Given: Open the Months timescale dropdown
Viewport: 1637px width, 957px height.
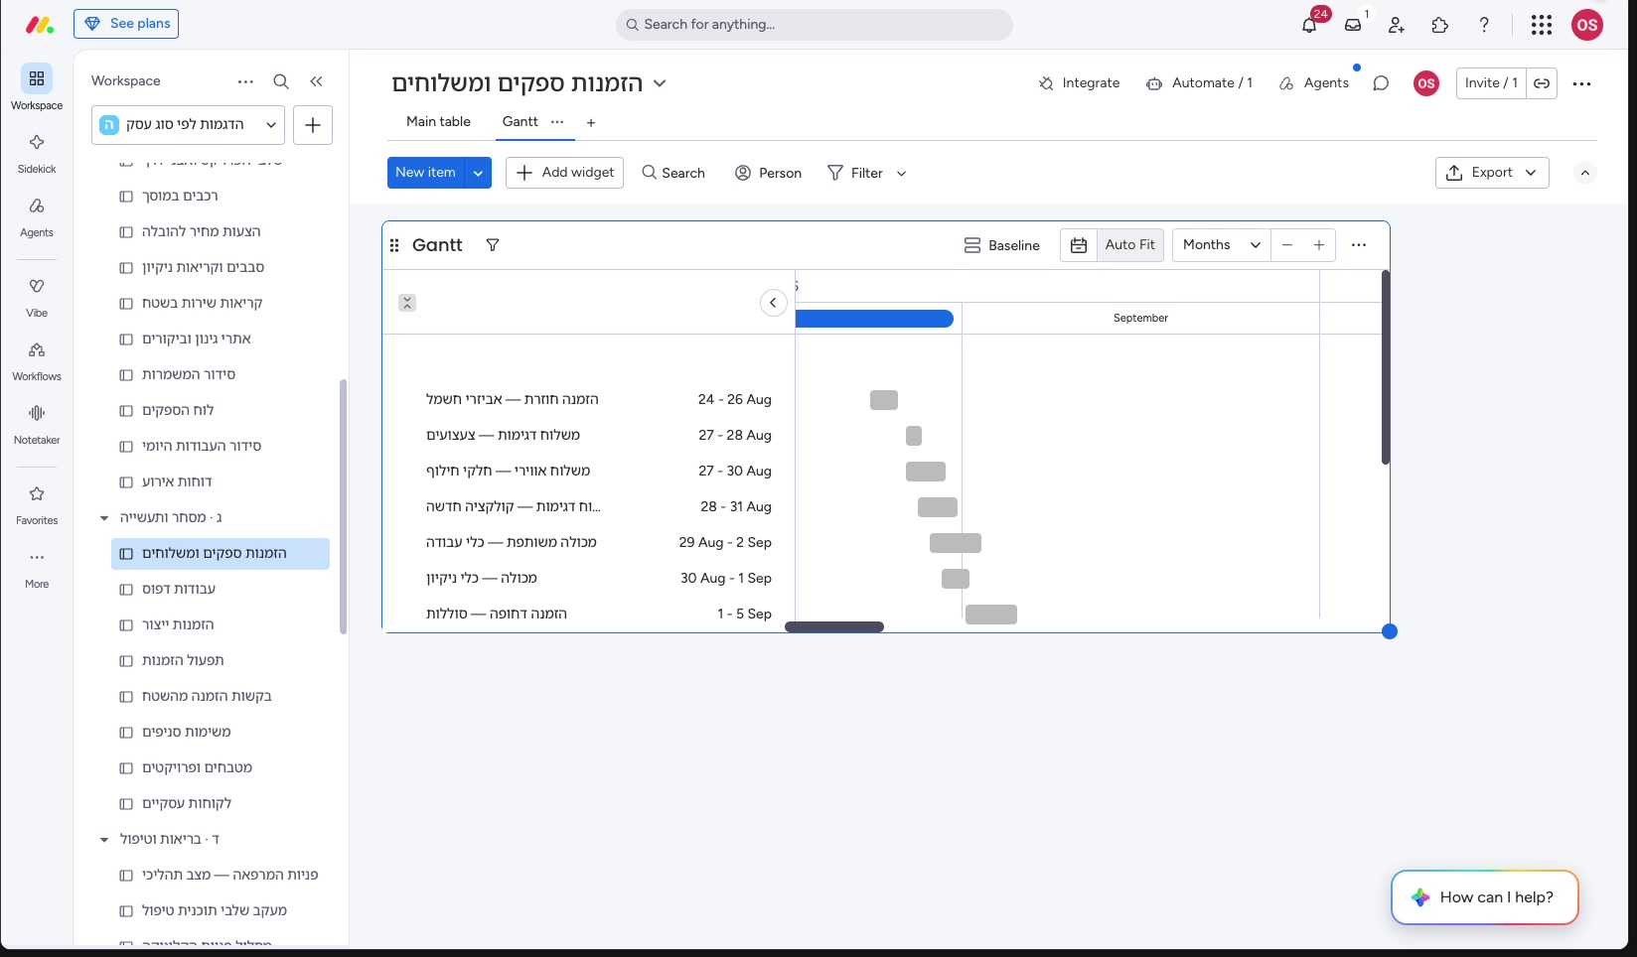Looking at the screenshot, I should [x=1222, y=245].
